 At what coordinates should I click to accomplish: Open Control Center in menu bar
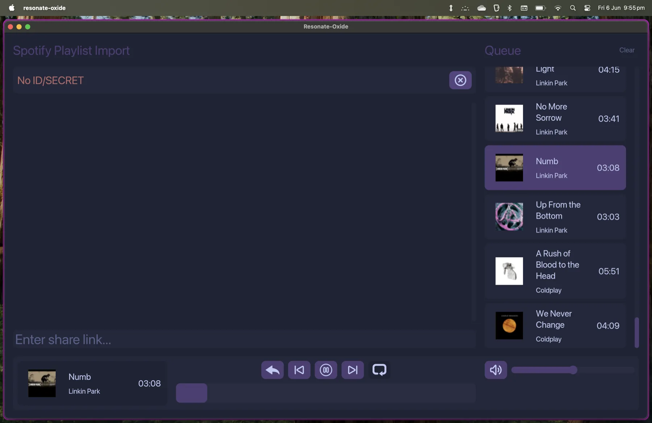(x=587, y=8)
